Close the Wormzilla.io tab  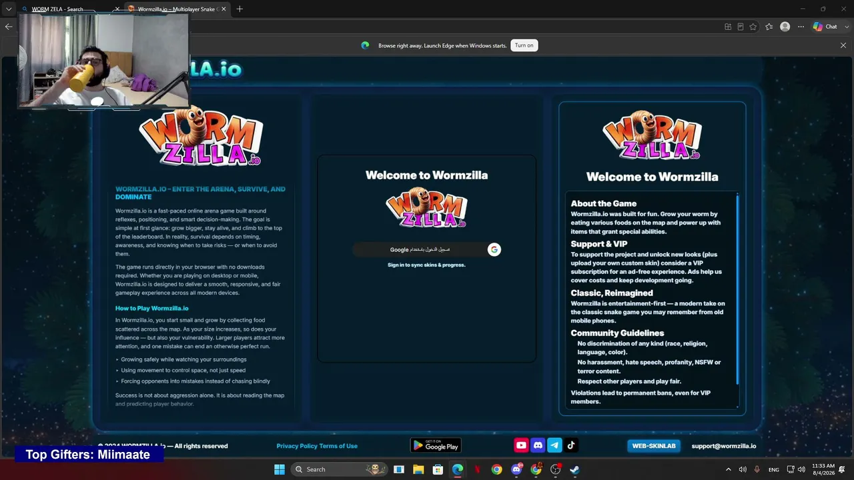[224, 9]
